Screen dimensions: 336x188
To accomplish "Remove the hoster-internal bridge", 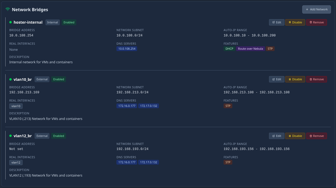I will coord(316,22).
